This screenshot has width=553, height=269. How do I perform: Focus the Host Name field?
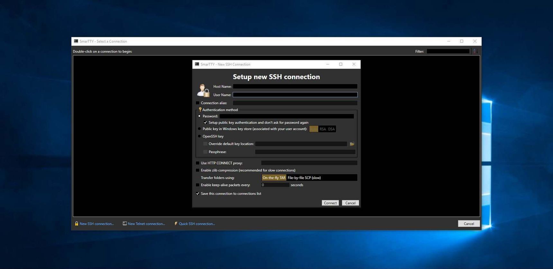tap(295, 86)
